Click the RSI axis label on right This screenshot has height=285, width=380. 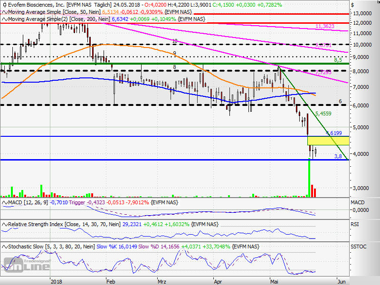[354, 224]
